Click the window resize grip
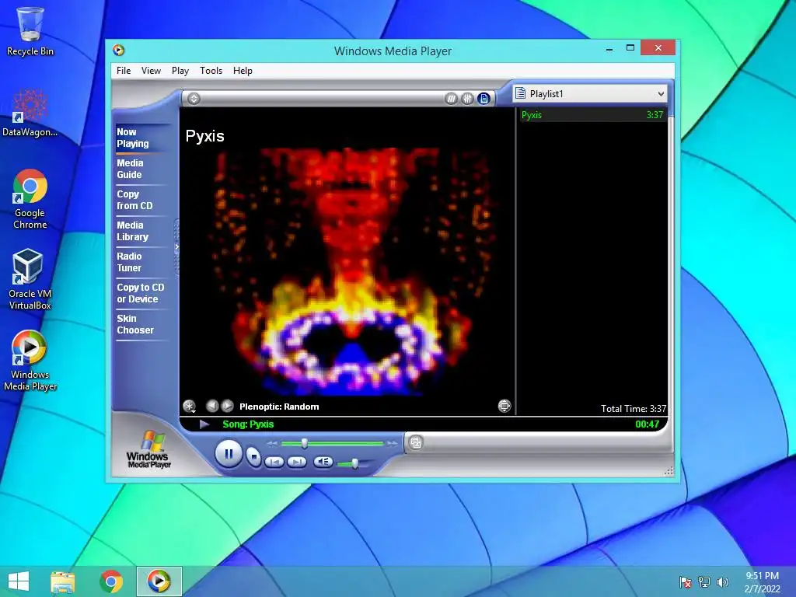Image resolution: width=796 pixels, height=597 pixels. [669, 470]
